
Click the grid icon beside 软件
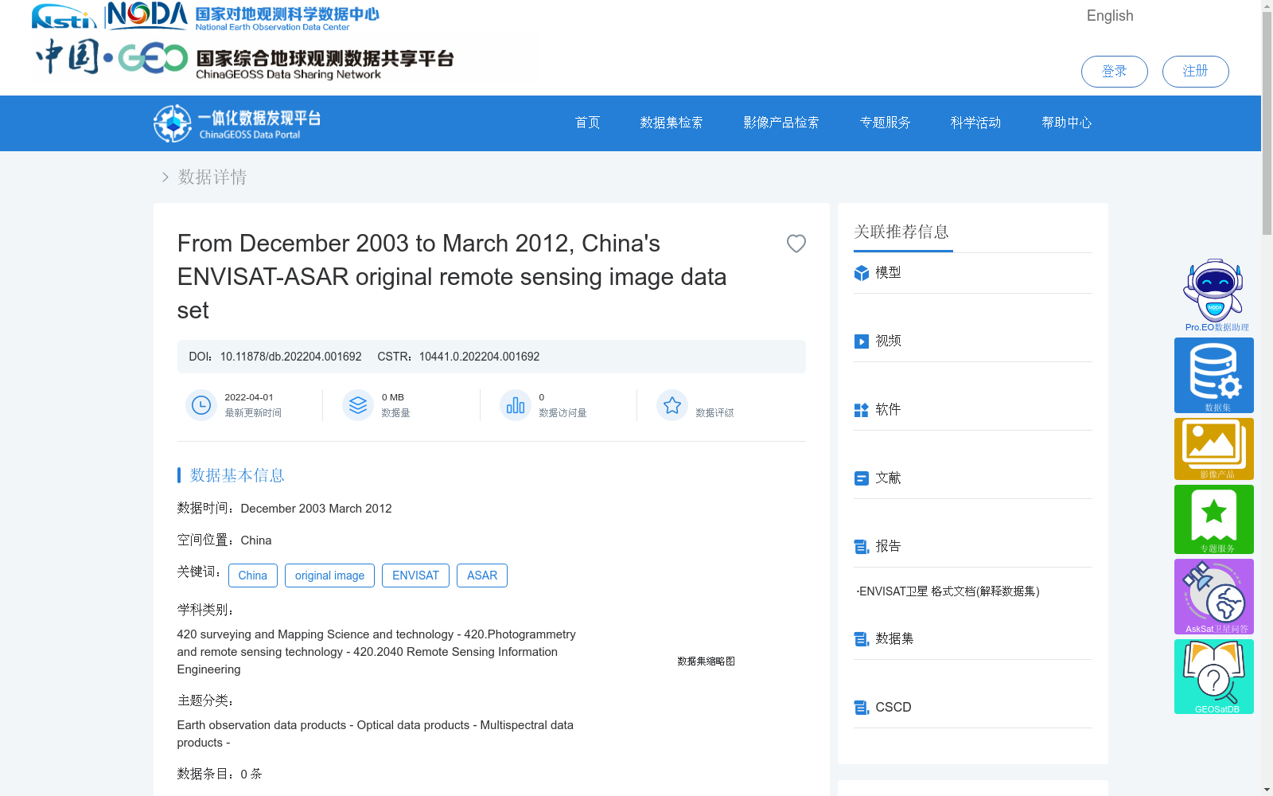tap(862, 410)
